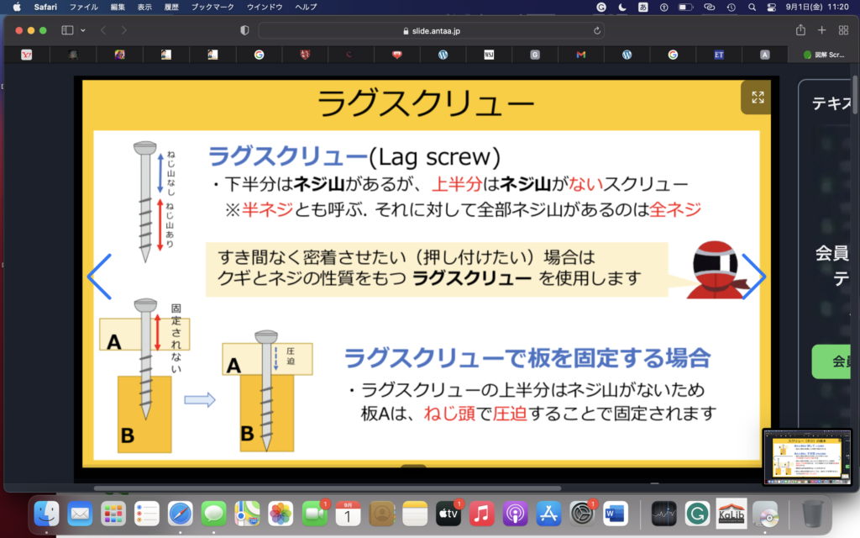Click the green 会員 button
Viewport: 860px width, 538px height.
tap(835, 361)
